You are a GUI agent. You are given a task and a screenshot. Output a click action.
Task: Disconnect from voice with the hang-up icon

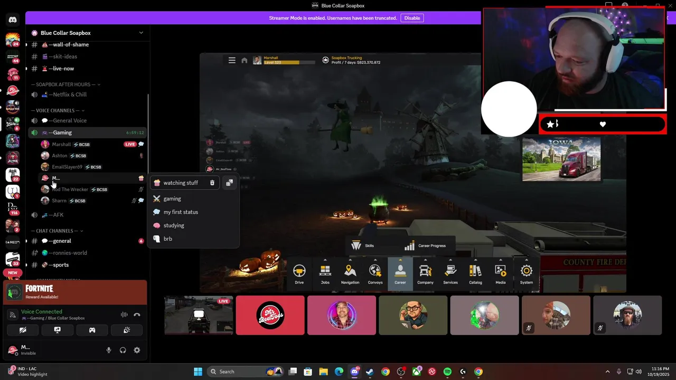[137, 315]
